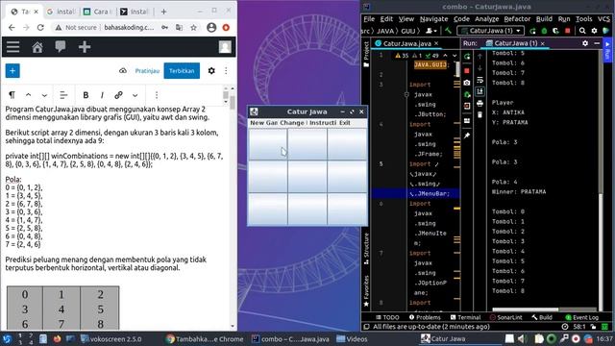Open the Event Log tool window
The width and height of the screenshot is (615, 346).
581,317
